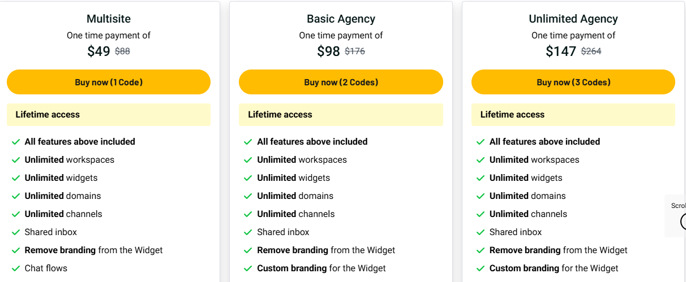
Task: Click Multisite's All features above included checkmark
Action: (16, 142)
